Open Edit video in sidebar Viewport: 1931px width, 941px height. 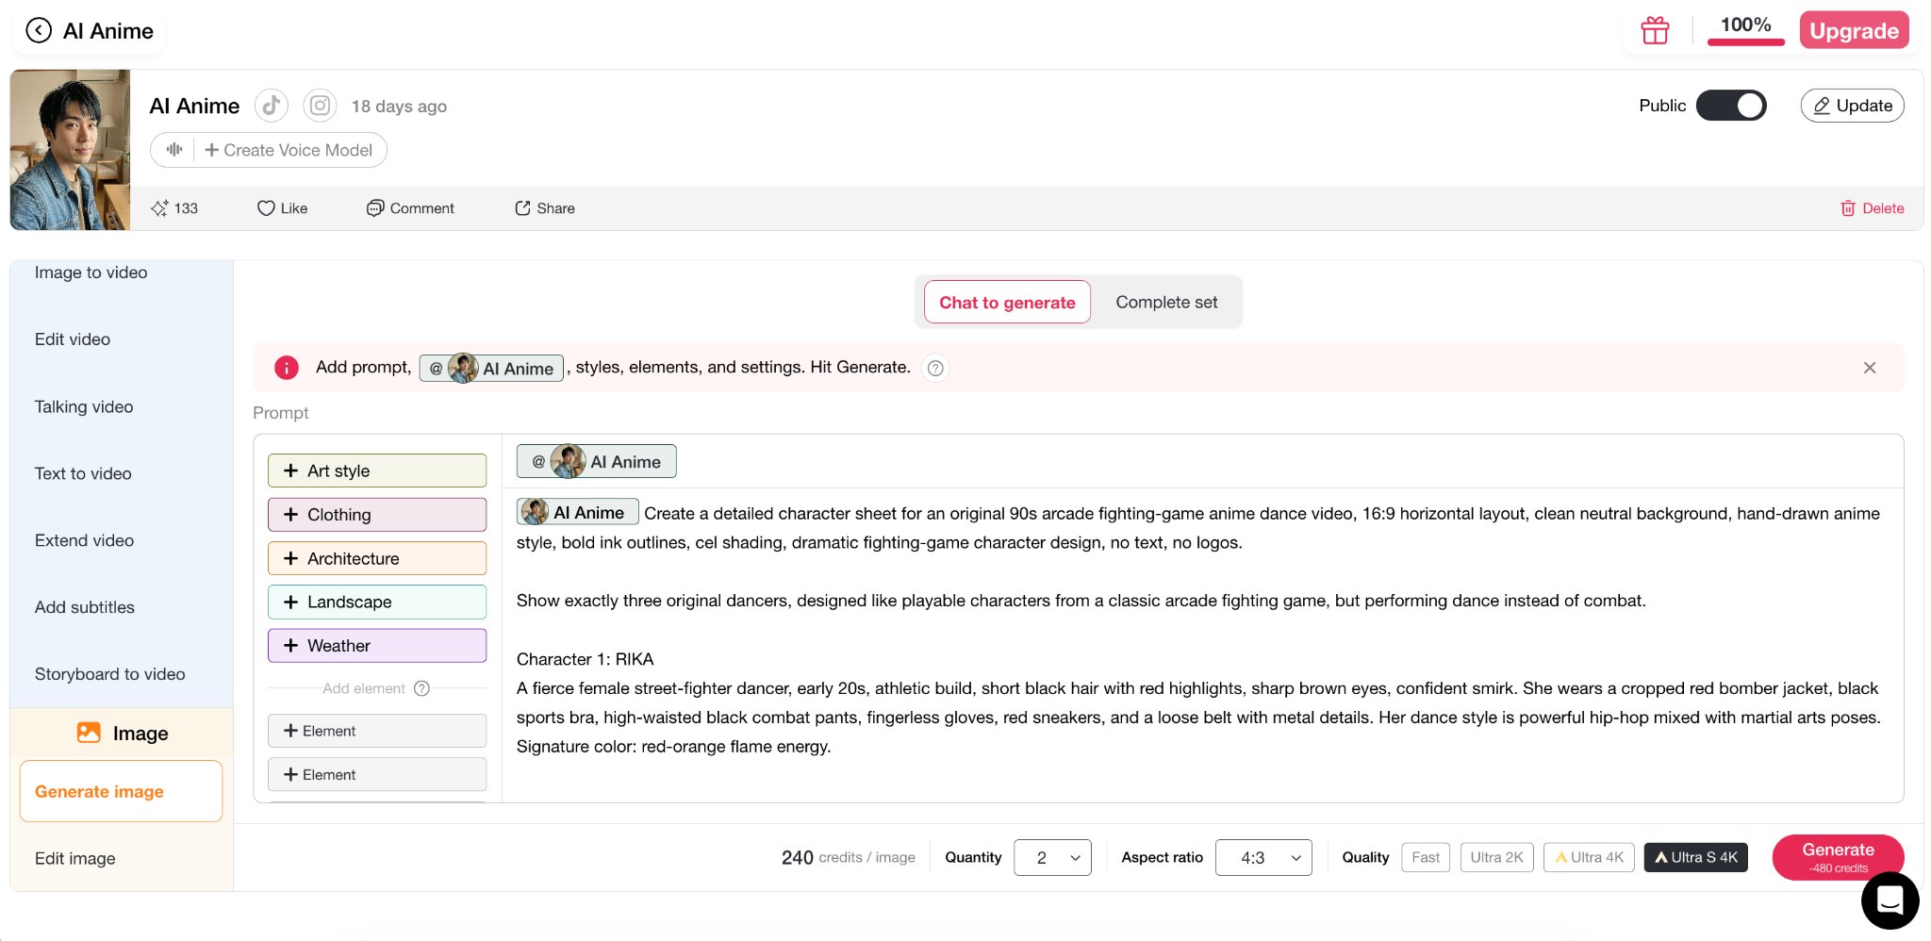point(73,339)
